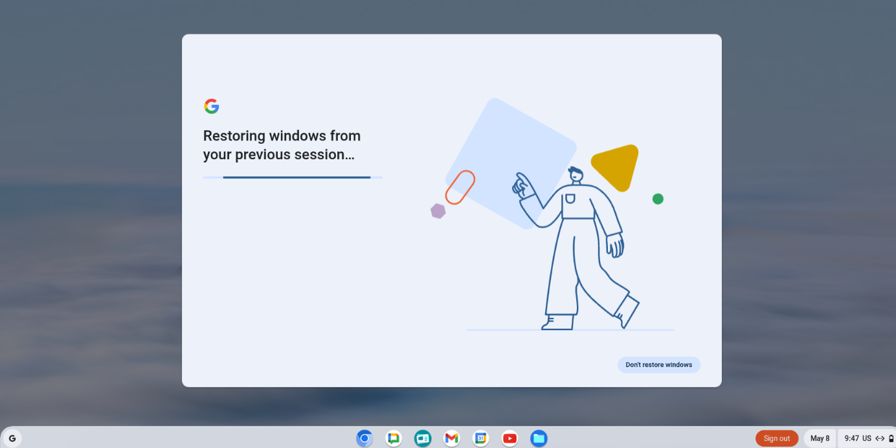Open the Files app from the shelf
This screenshot has width=896, height=448.
539,438
